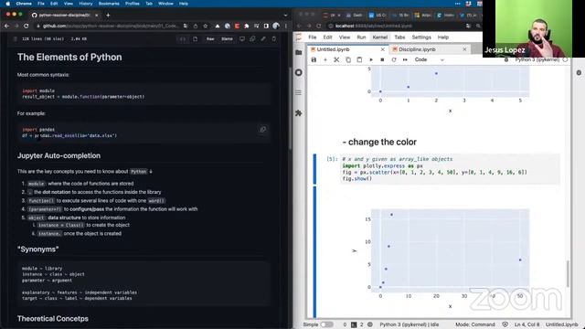
Task: Open the macOS Apple menu
Action: (x=7, y=4)
